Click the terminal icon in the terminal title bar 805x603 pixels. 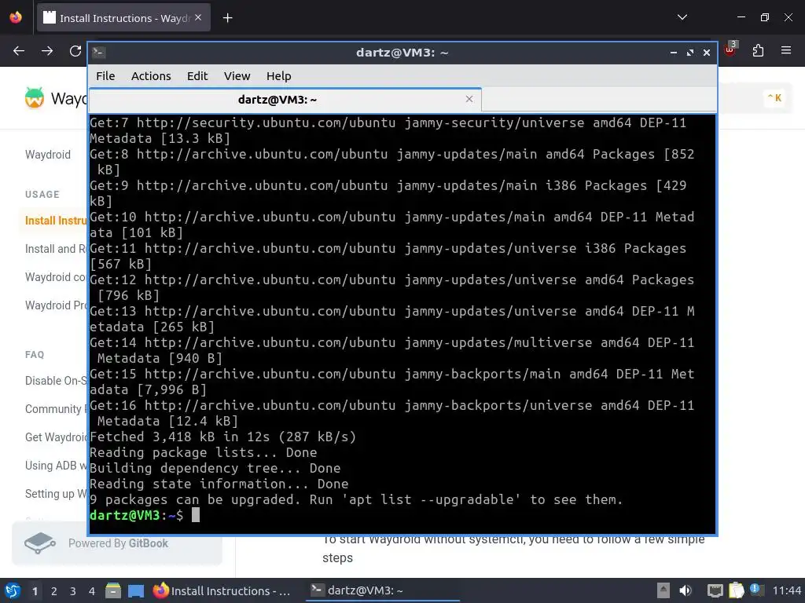[98, 53]
